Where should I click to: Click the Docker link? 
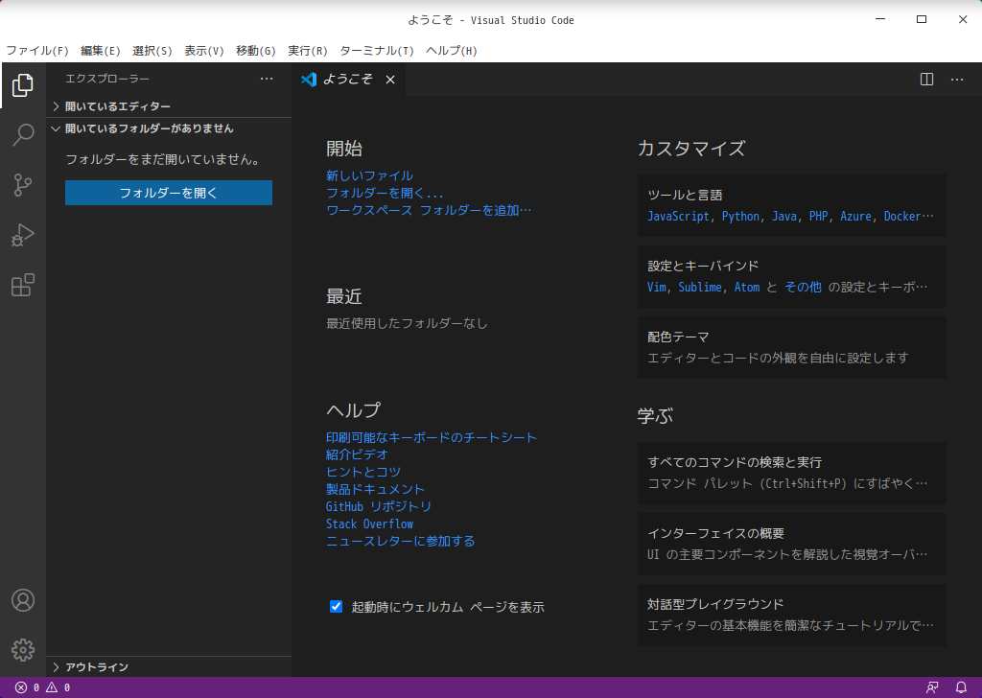[x=902, y=217]
